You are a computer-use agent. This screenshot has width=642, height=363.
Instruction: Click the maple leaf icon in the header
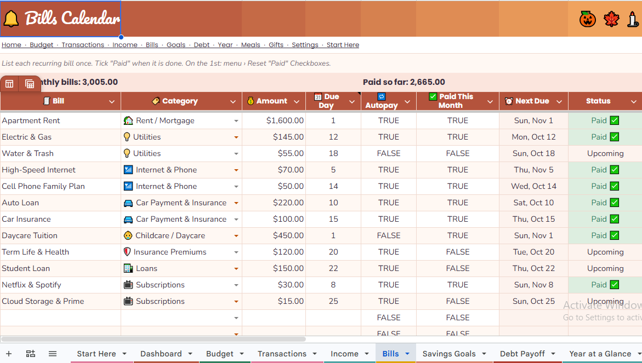(x=611, y=19)
